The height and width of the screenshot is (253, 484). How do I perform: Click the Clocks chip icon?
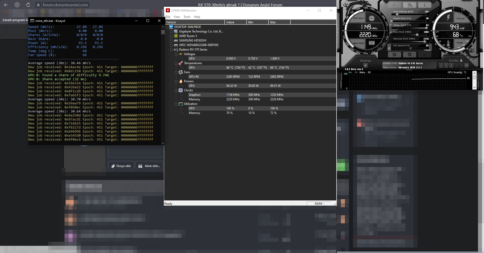coord(180,90)
